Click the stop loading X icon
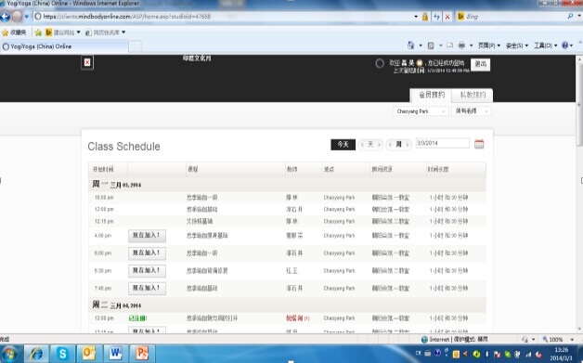 coord(447,17)
